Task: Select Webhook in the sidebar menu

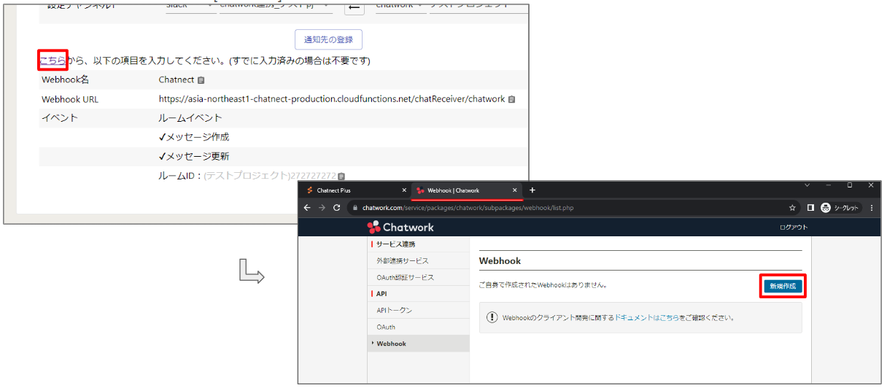Action: point(419,344)
